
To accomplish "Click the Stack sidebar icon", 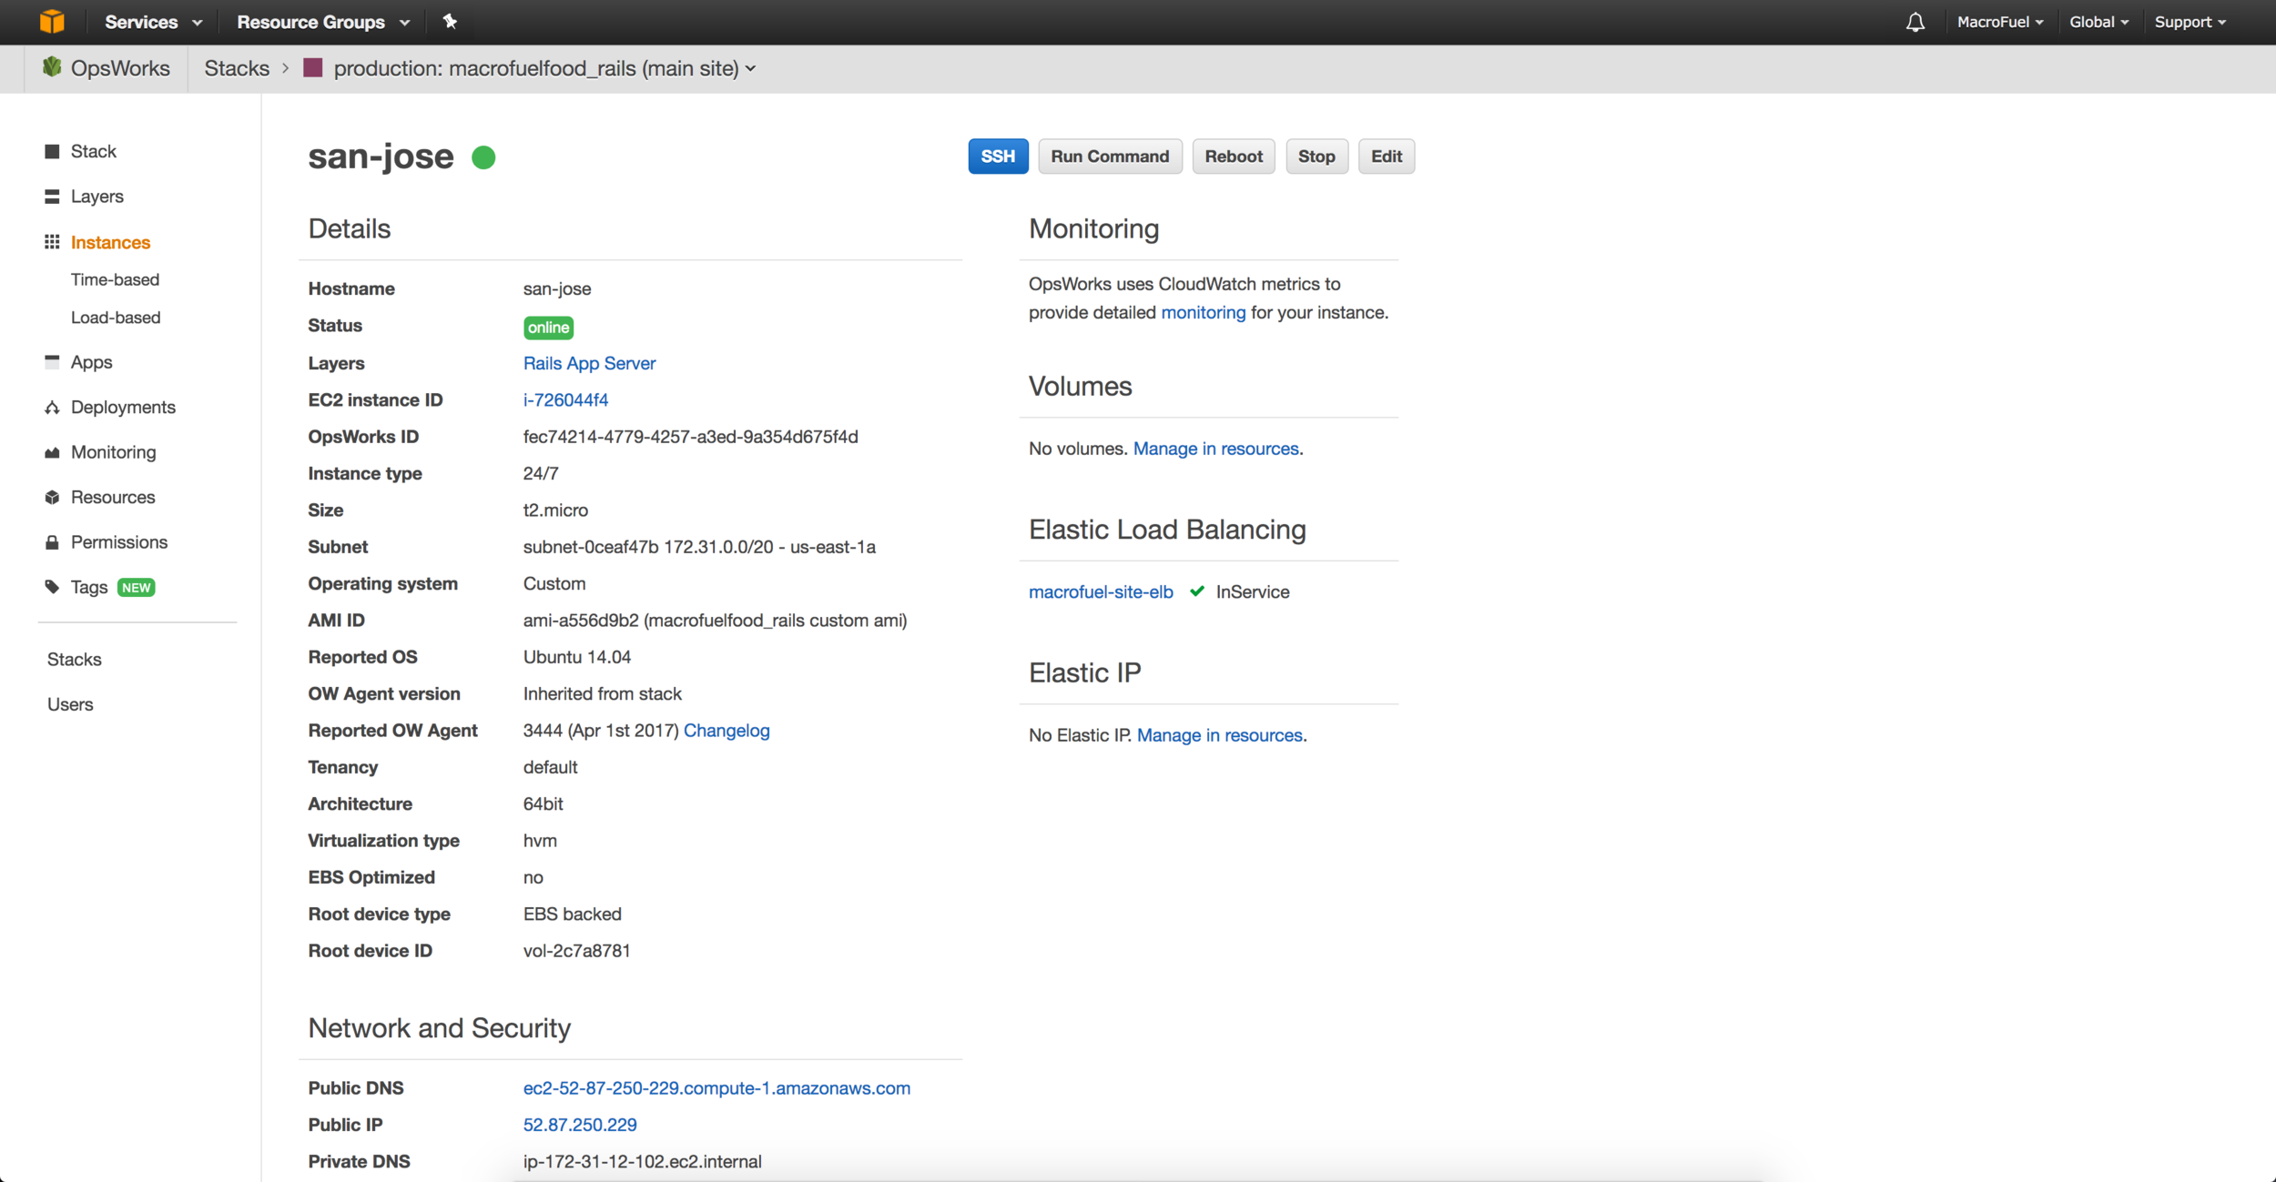I will point(52,151).
